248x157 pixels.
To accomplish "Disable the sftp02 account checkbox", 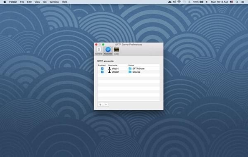I will click(x=102, y=72).
